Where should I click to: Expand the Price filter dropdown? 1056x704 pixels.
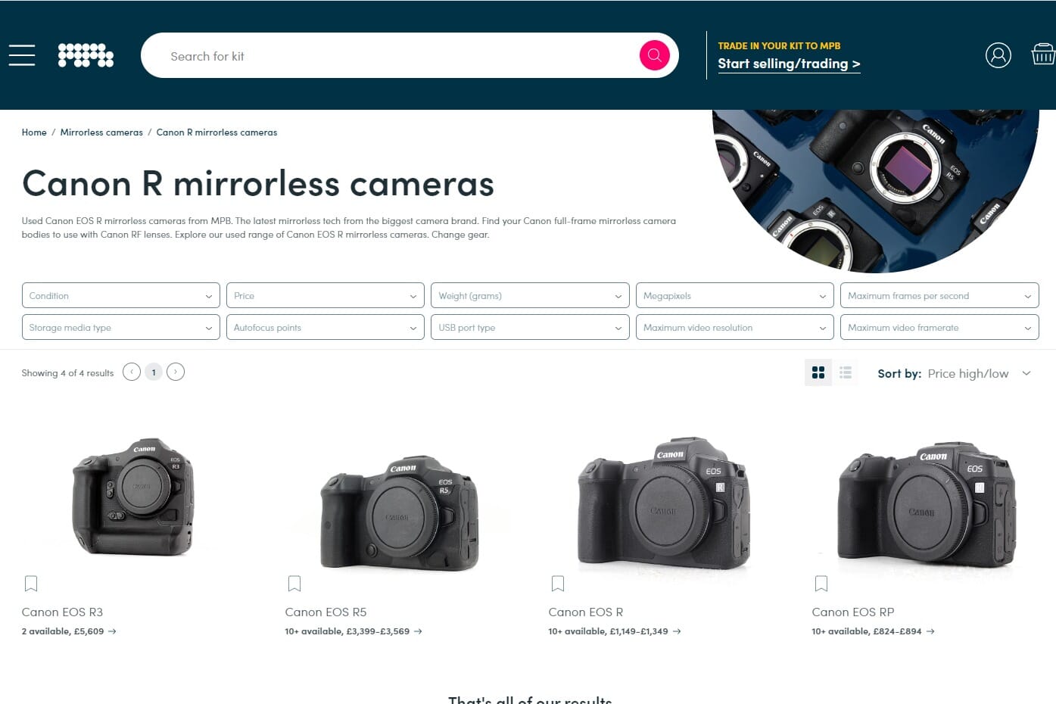click(x=326, y=295)
